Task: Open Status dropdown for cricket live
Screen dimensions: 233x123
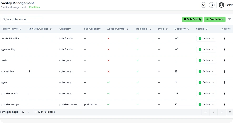Action: [206, 71]
